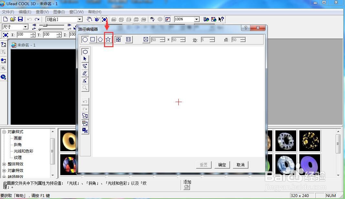Click the insert geometric object sidebar icon
The image size is (345, 199).
click(x=3, y=77)
